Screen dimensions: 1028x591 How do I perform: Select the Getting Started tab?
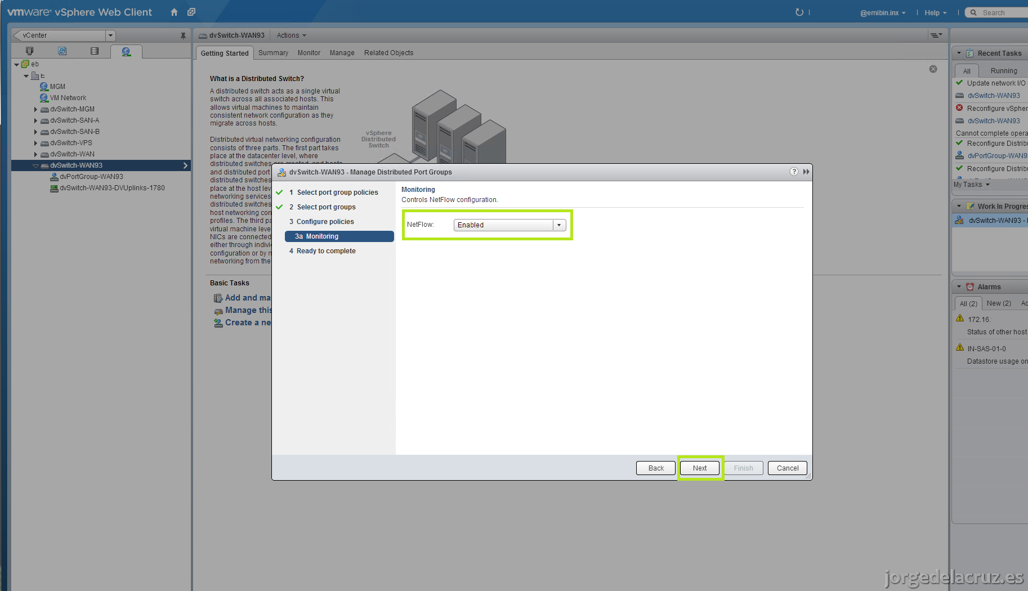point(225,53)
